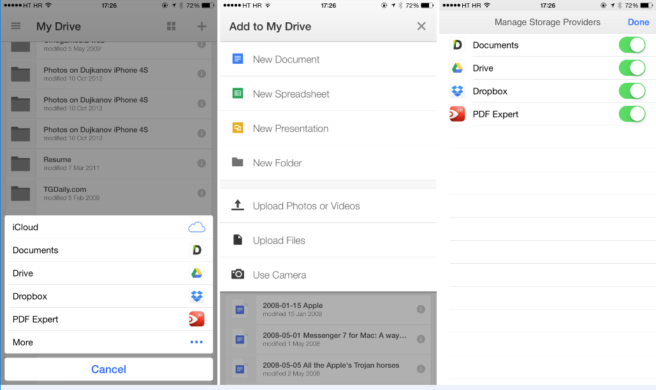Open info for the TGDaily.com folder

coord(201,193)
